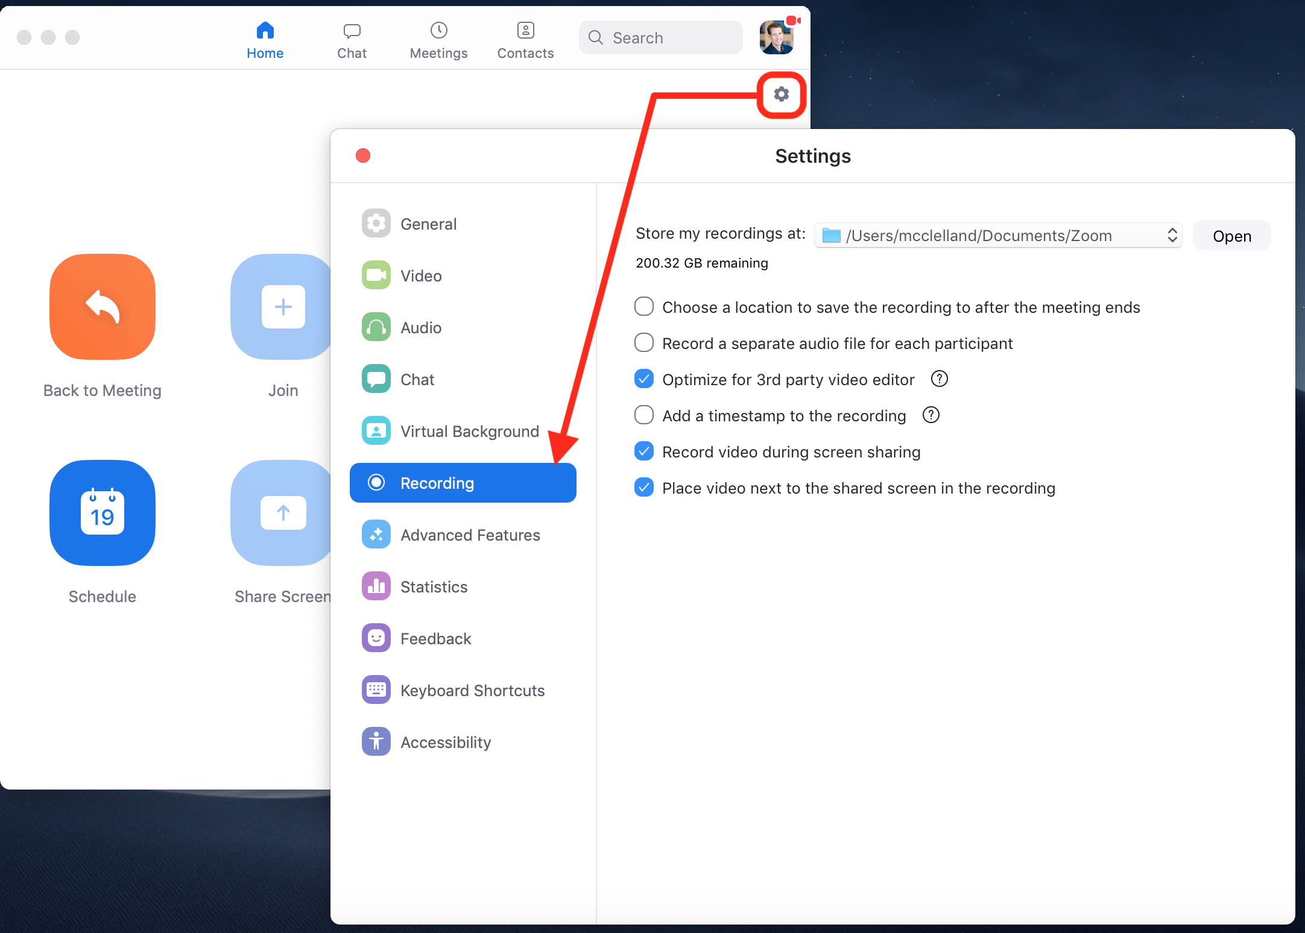Click the Open recordings folder button
Image resolution: width=1305 pixels, height=933 pixels.
(x=1231, y=236)
